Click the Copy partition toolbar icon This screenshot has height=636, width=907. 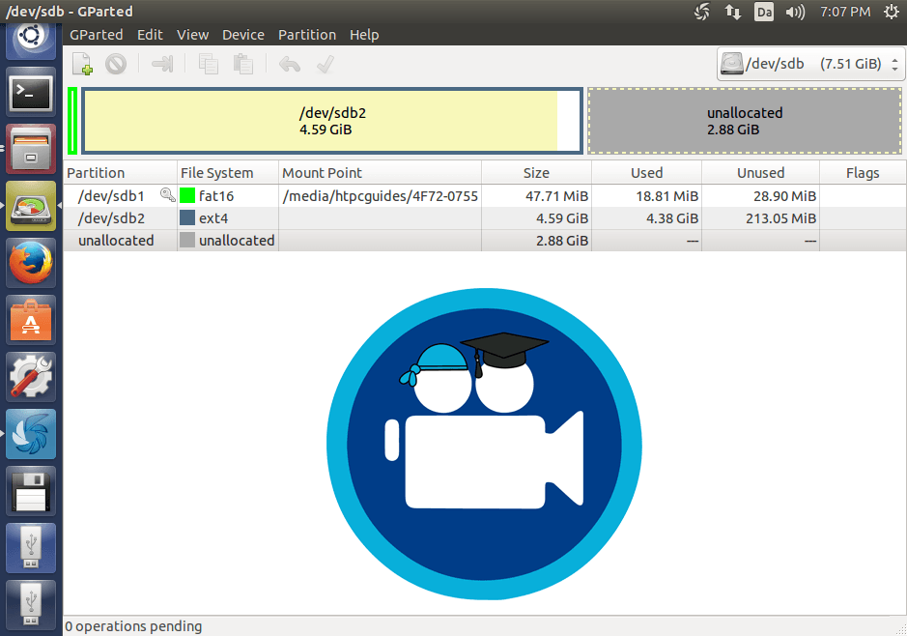pos(208,65)
